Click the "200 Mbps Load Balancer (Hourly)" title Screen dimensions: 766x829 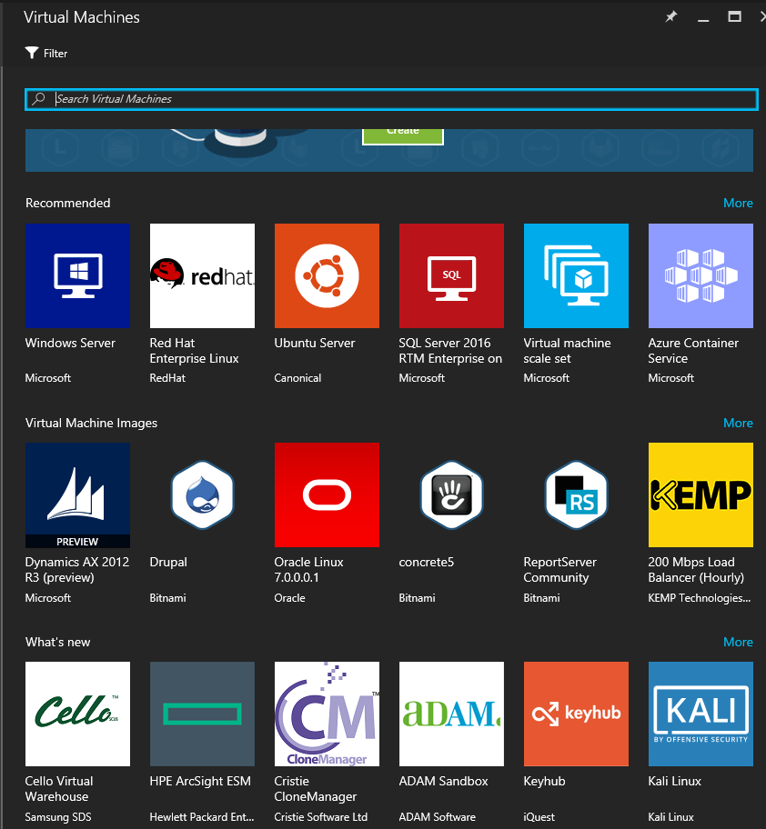coord(696,569)
